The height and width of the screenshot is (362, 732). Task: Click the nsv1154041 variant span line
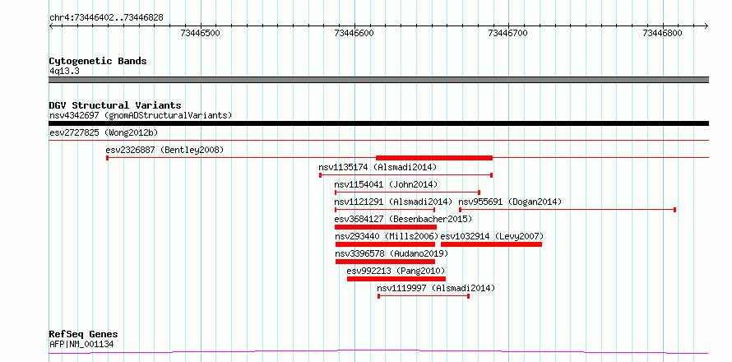click(x=408, y=193)
